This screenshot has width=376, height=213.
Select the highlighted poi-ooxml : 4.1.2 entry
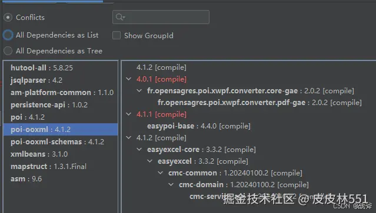pos(61,129)
